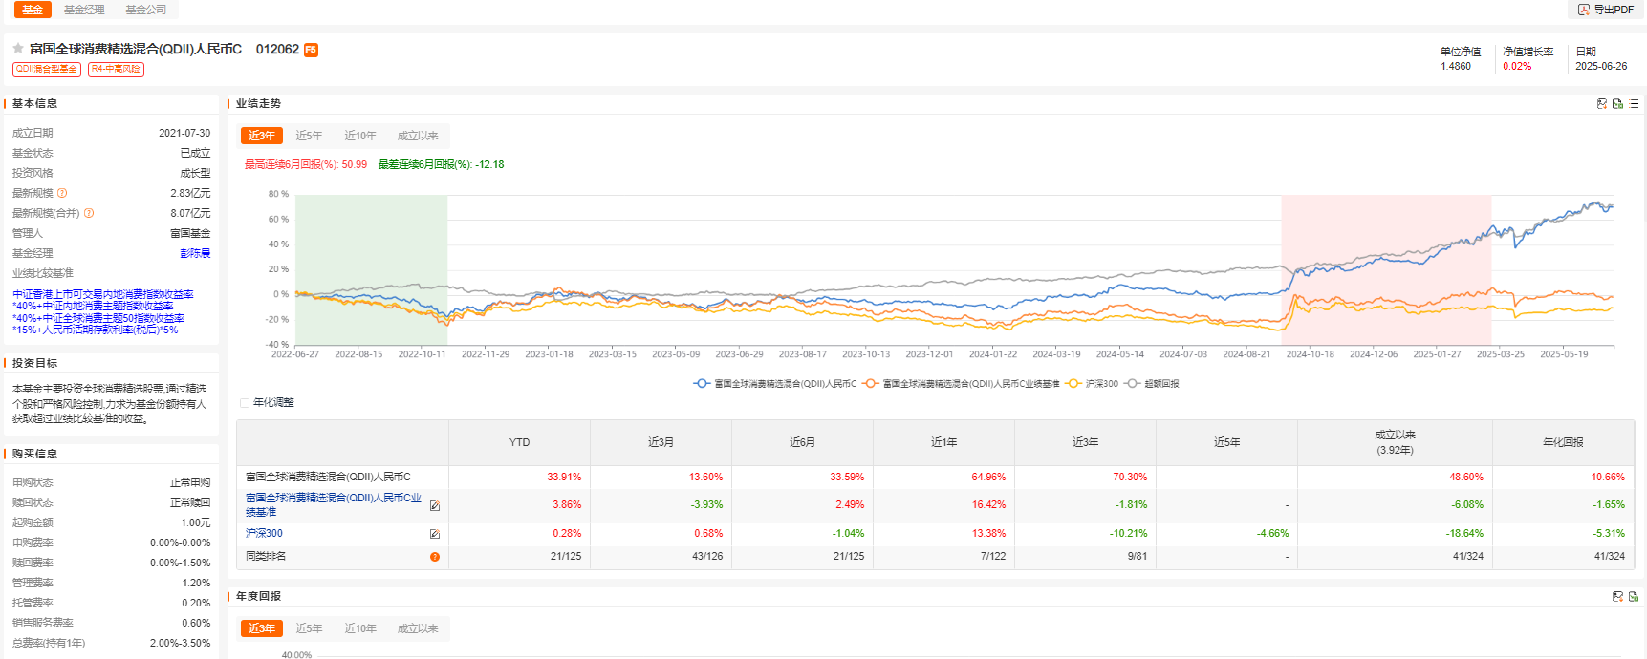
Task: Click the orange F5 badge after code 012062
Action: pos(311,50)
